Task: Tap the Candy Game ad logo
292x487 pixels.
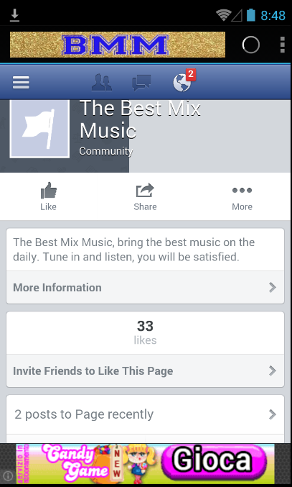Action: (x=77, y=462)
